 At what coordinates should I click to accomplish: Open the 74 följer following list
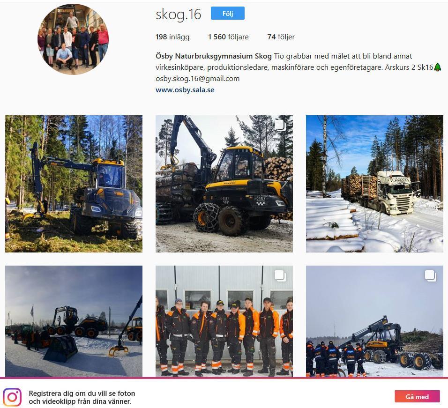pyautogui.click(x=281, y=37)
